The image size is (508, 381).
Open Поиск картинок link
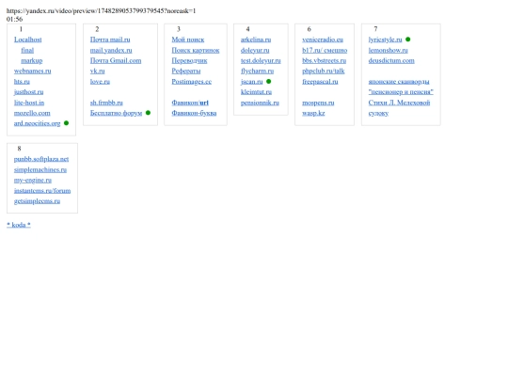[x=196, y=50]
